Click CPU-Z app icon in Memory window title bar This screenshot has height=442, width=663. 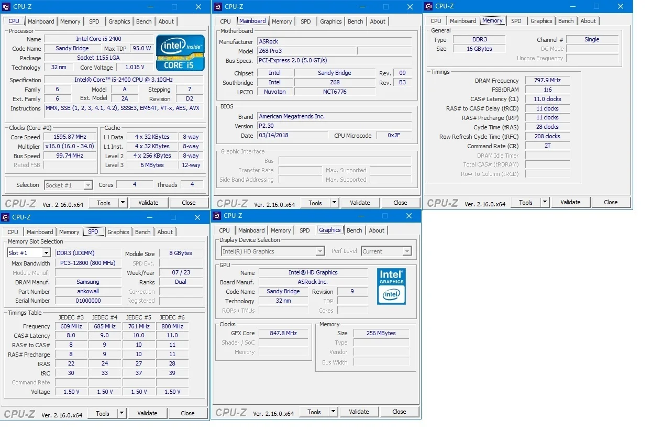pyautogui.click(x=428, y=6)
